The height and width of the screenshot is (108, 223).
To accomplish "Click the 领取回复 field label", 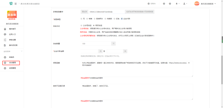I will [x=56, y=63].
